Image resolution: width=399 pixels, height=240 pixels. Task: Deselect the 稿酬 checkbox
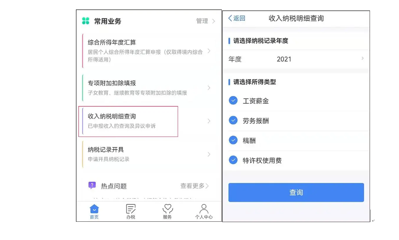tap(233, 140)
